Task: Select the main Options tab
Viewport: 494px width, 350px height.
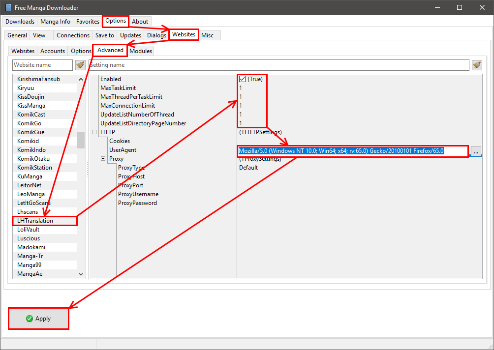Action: coord(116,21)
